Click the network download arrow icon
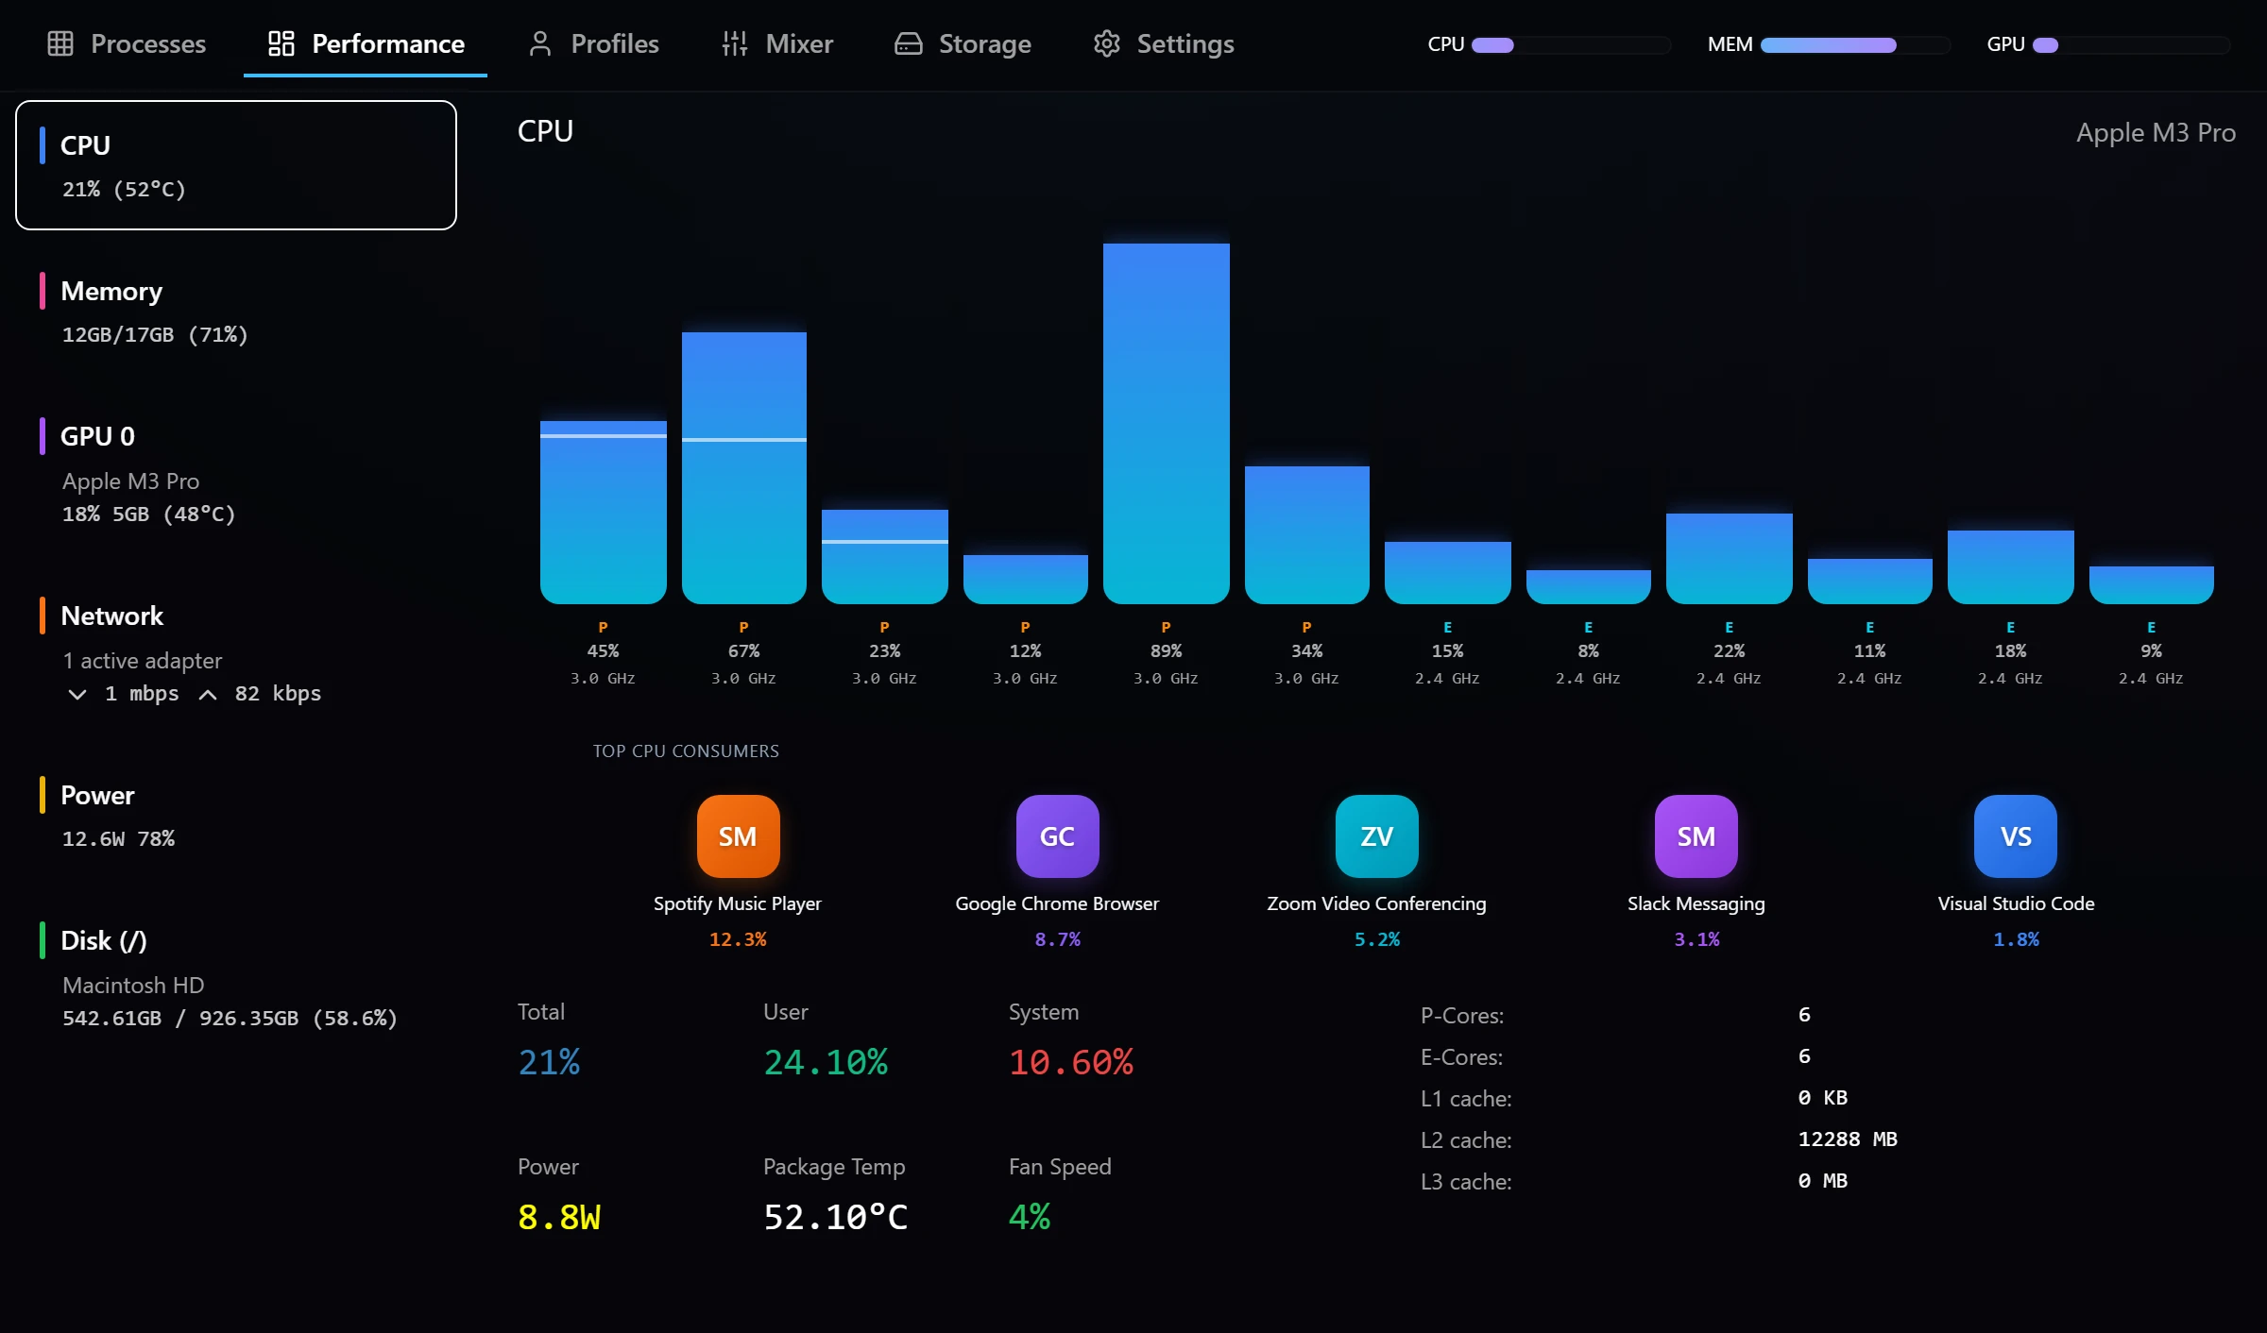 point(77,695)
